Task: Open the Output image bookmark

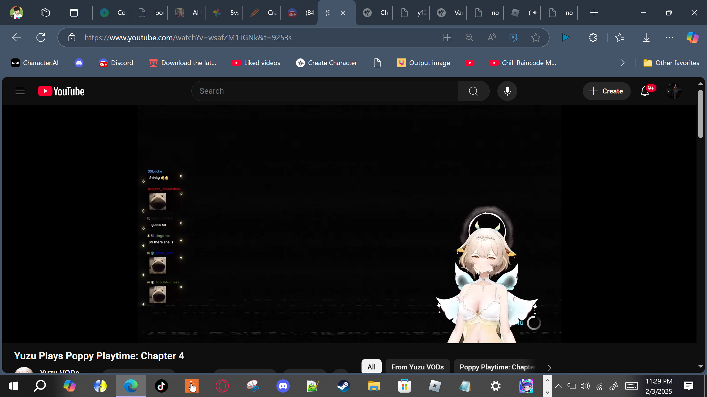Action: point(423,63)
